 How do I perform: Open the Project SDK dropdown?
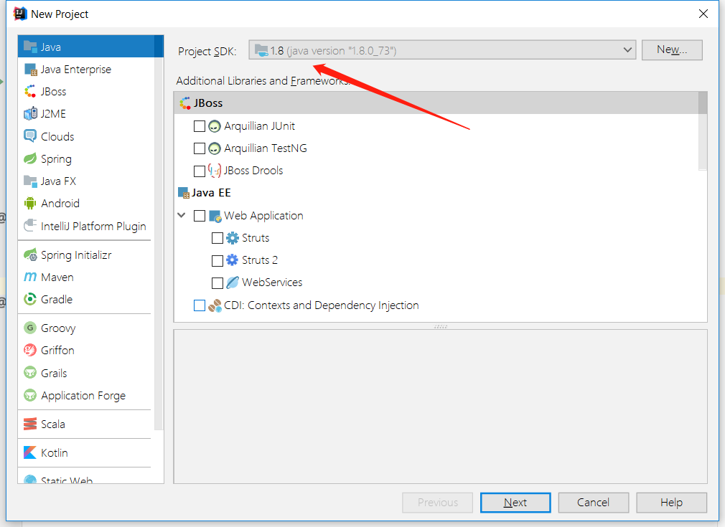[x=442, y=50]
